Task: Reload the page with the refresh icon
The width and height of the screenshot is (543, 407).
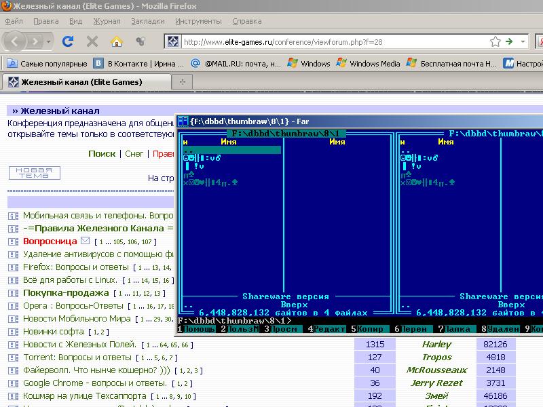Action: click(x=68, y=41)
